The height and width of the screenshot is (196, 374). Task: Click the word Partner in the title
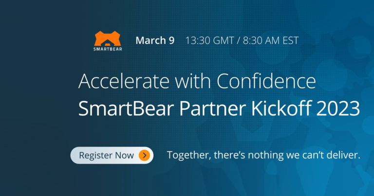212,108
